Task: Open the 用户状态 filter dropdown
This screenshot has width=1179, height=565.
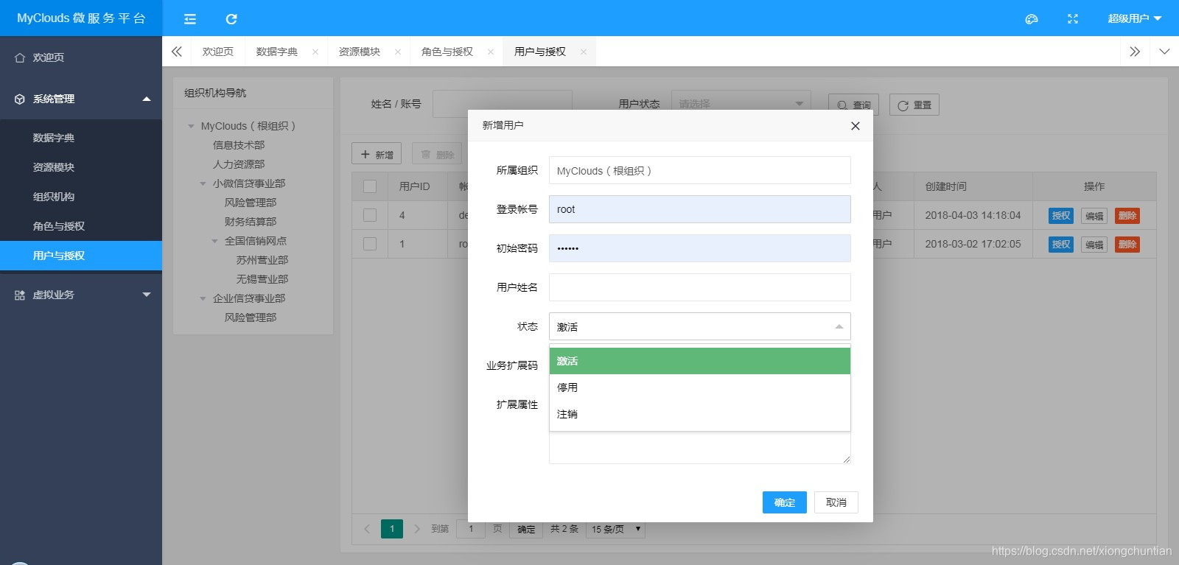Action: click(741, 104)
